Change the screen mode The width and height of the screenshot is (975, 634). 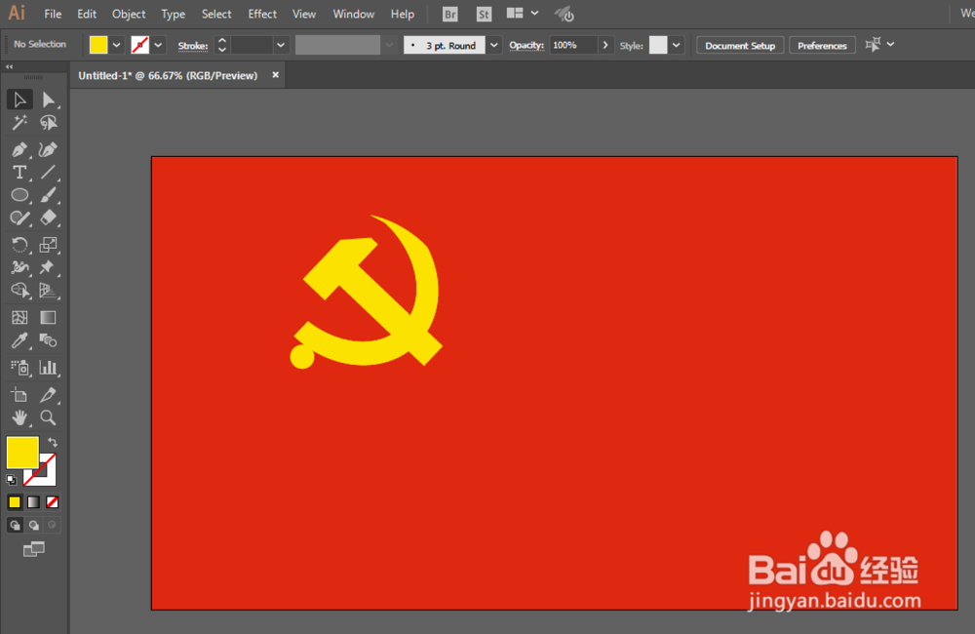point(33,549)
